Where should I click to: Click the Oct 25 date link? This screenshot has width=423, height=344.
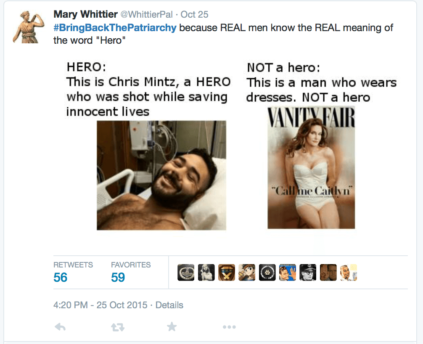point(194,14)
